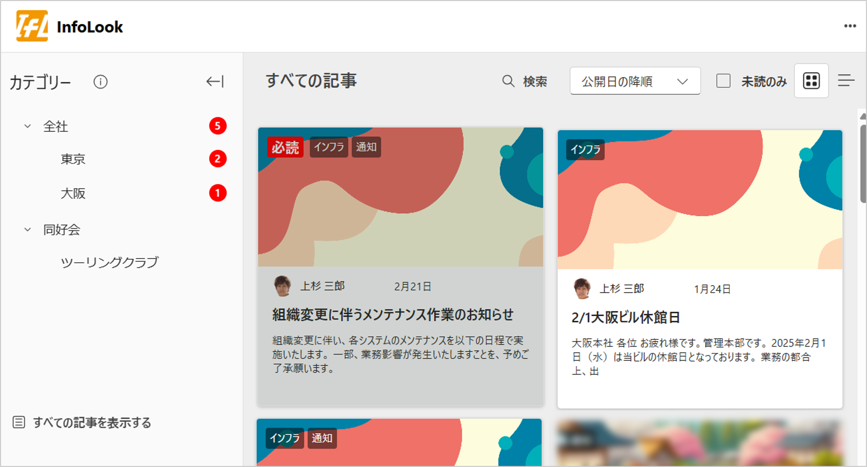Click 通知 tag on the bottom-left card
Image resolution: width=867 pixels, height=467 pixels.
(x=322, y=438)
